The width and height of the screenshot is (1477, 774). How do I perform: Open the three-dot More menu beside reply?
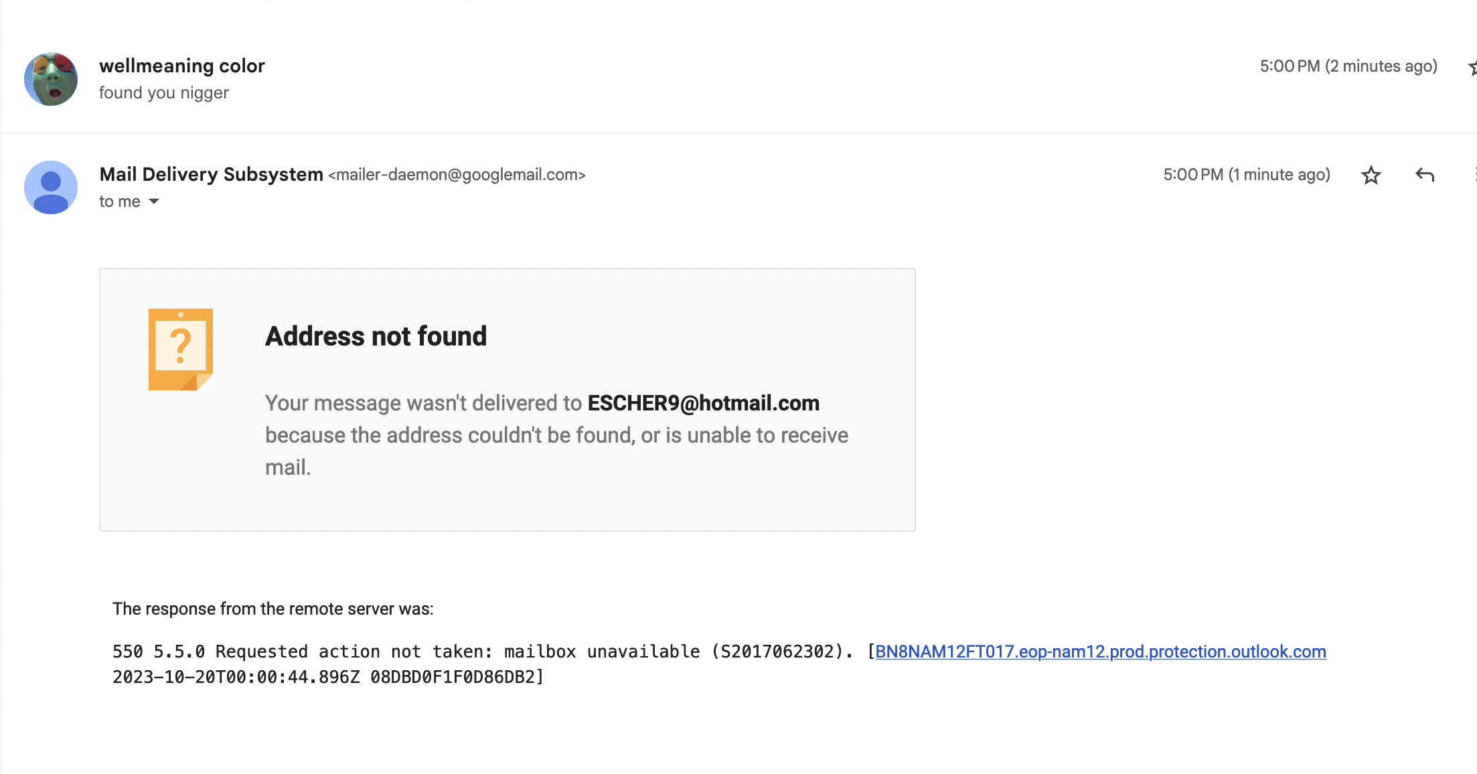(1475, 175)
